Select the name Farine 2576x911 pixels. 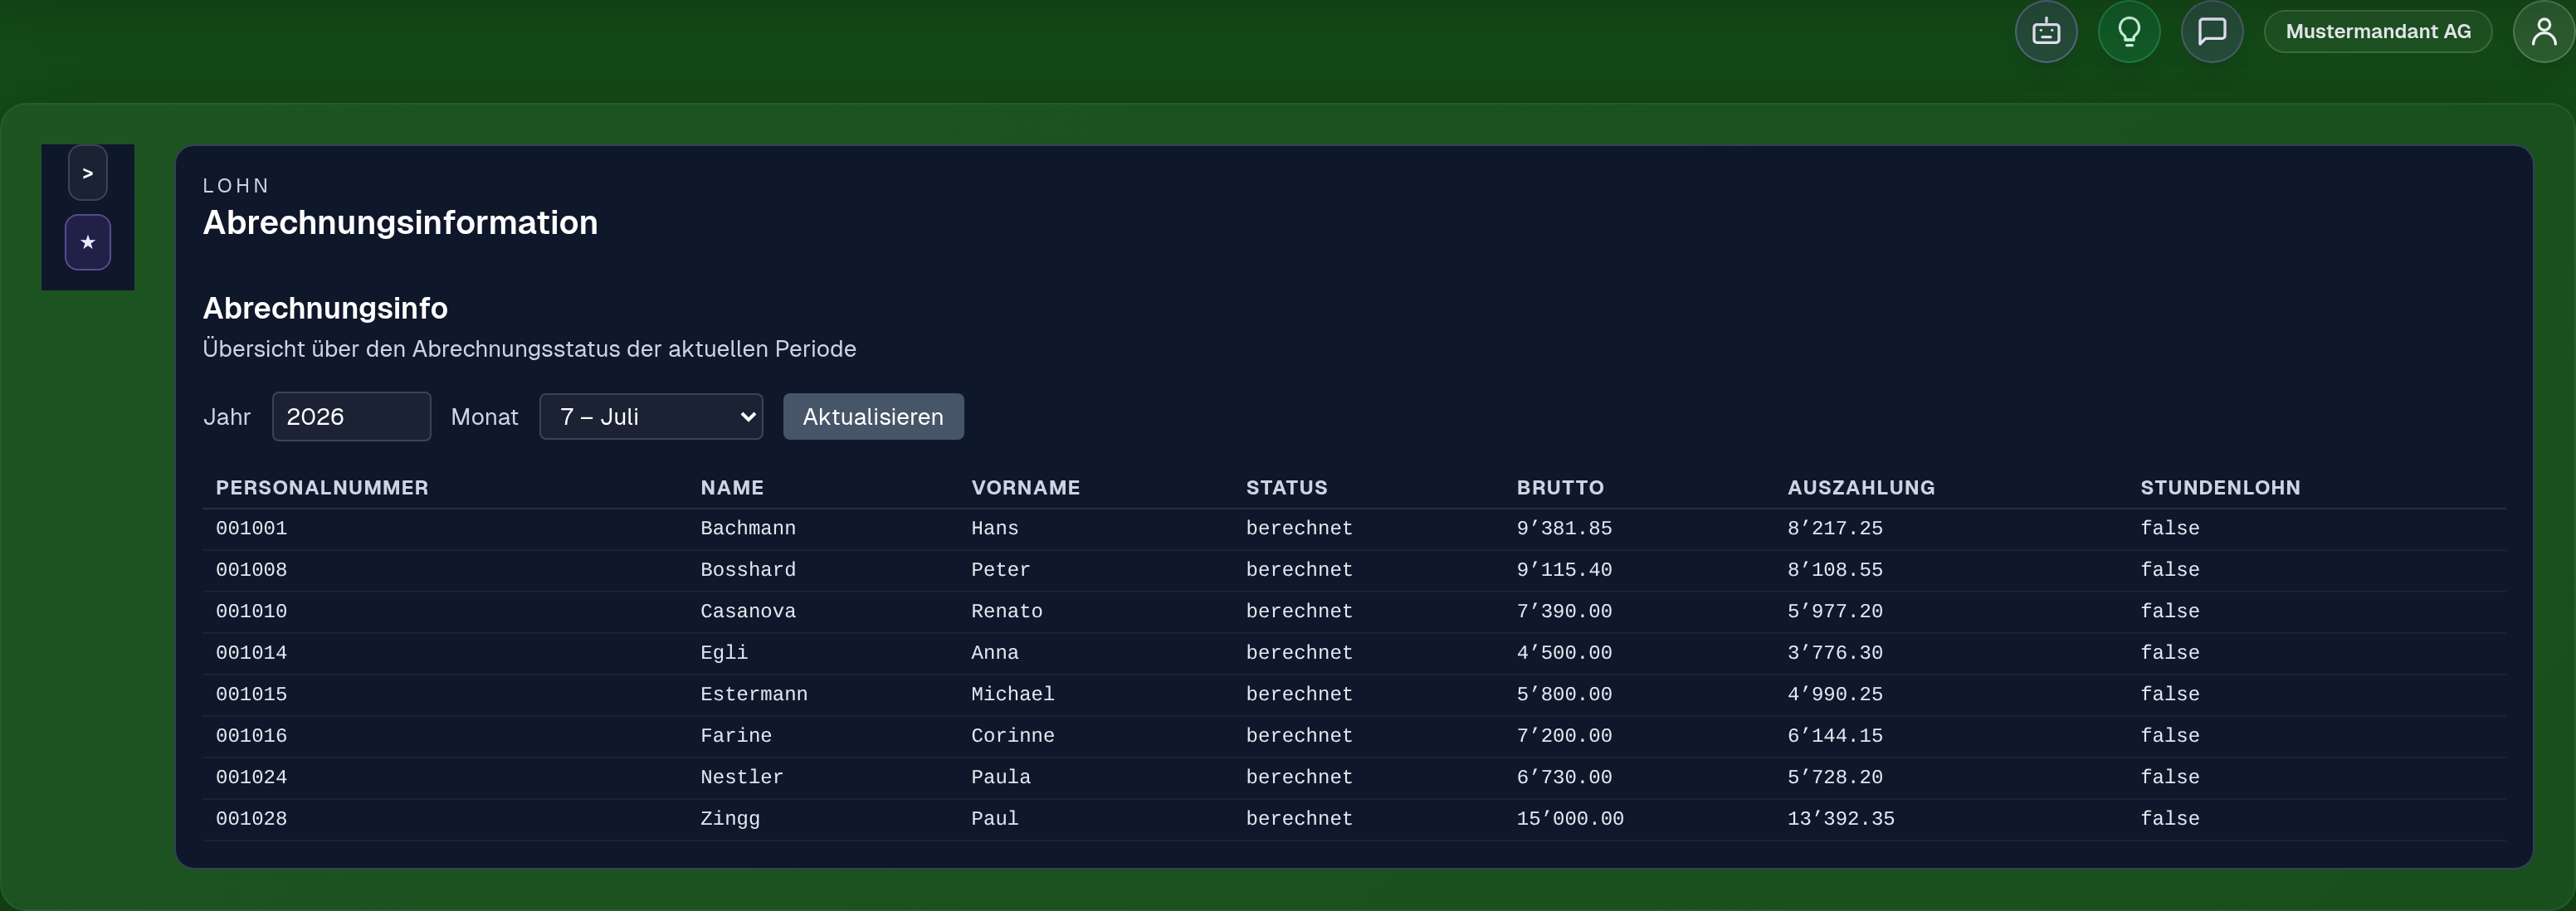(x=736, y=736)
